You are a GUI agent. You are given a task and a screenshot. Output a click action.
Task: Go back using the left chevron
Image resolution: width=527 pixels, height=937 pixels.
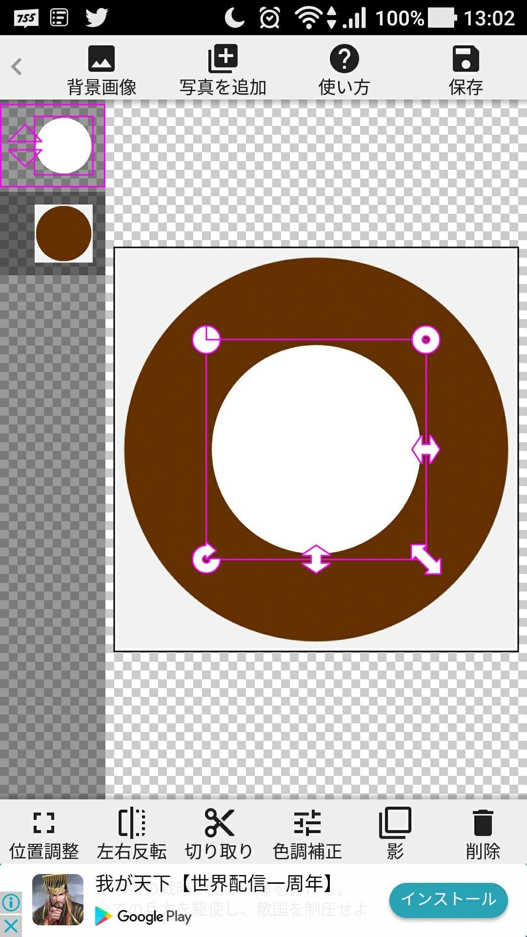pyautogui.click(x=17, y=66)
